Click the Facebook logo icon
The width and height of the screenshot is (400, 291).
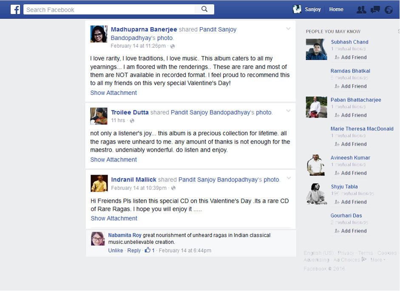(x=15, y=9)
